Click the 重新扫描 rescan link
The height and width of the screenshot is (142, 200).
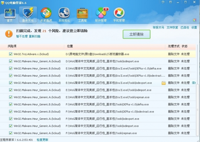click(x=35, y=36)
